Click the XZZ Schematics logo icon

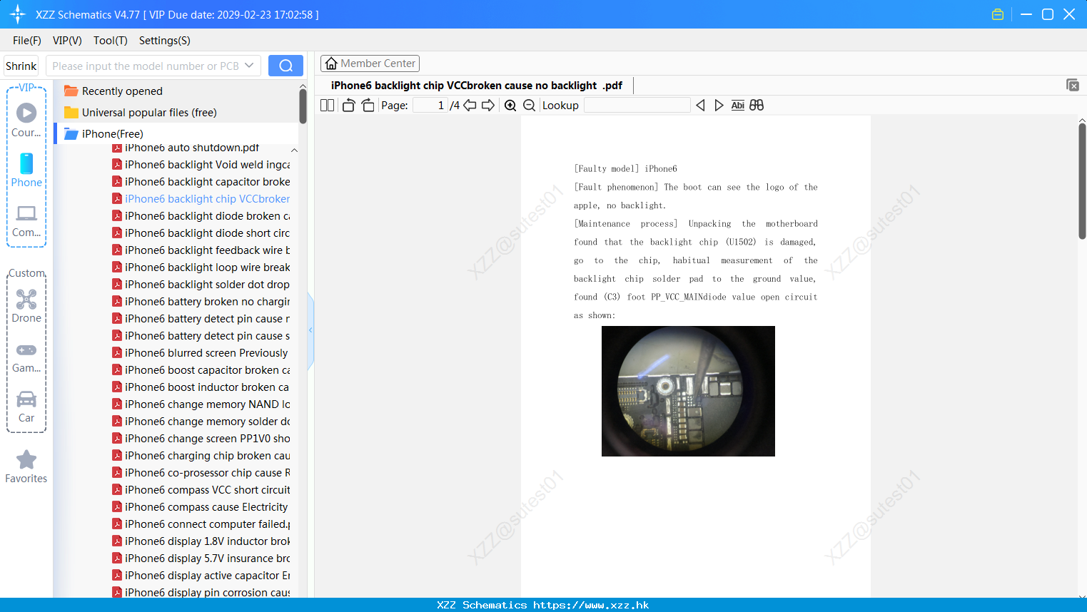point(18,14)
